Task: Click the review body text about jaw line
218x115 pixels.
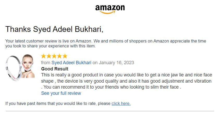Action: click(x=127, y=81)
